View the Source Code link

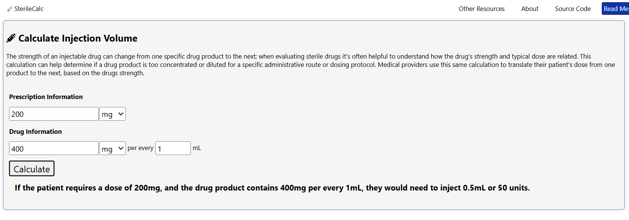click(x=572, y=8)
